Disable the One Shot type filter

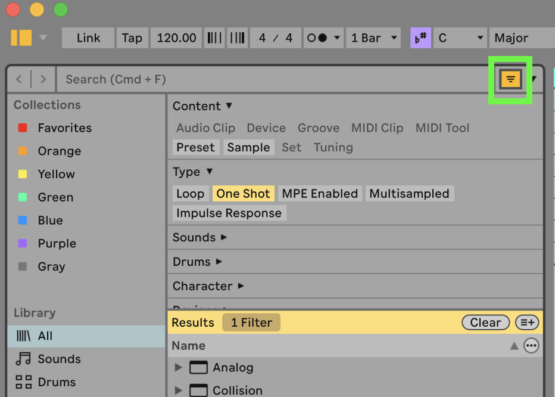(x=243, y=194)
